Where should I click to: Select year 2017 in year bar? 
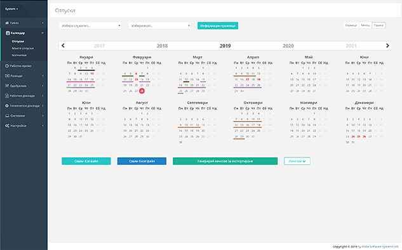[x=99, y=46]
